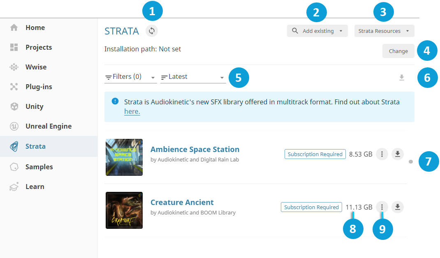The width and height of the screenshot is (440, 258).
Task: Click the Strata spiral icon
Action: 14,146
